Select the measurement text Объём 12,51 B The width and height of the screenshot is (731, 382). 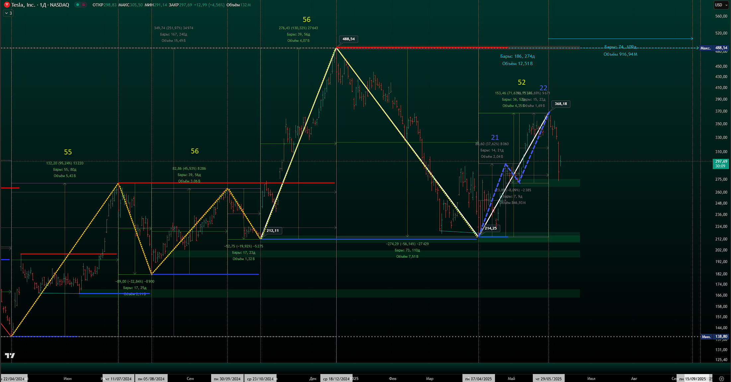point(518,64)
